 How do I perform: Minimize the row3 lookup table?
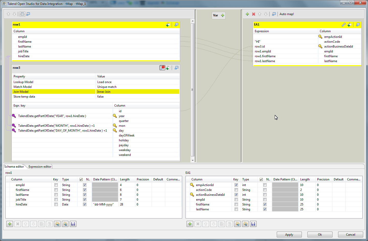coord(177,68)
